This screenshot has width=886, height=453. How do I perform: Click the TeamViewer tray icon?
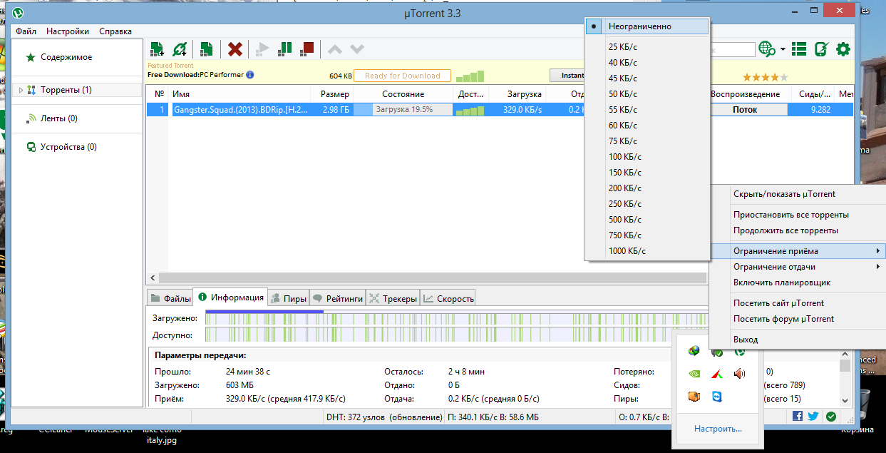(716, 396)
